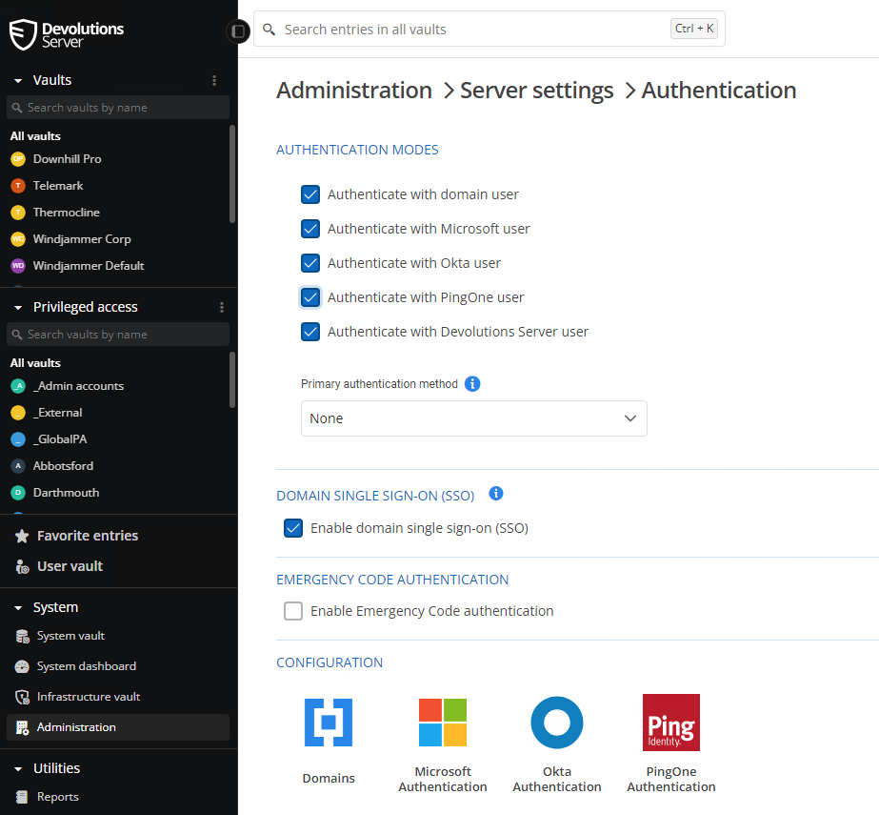This screenshot has width=879, height=815.
Task: Click the Infrastructure vault shield icon
Action: (x=22, y=697)
